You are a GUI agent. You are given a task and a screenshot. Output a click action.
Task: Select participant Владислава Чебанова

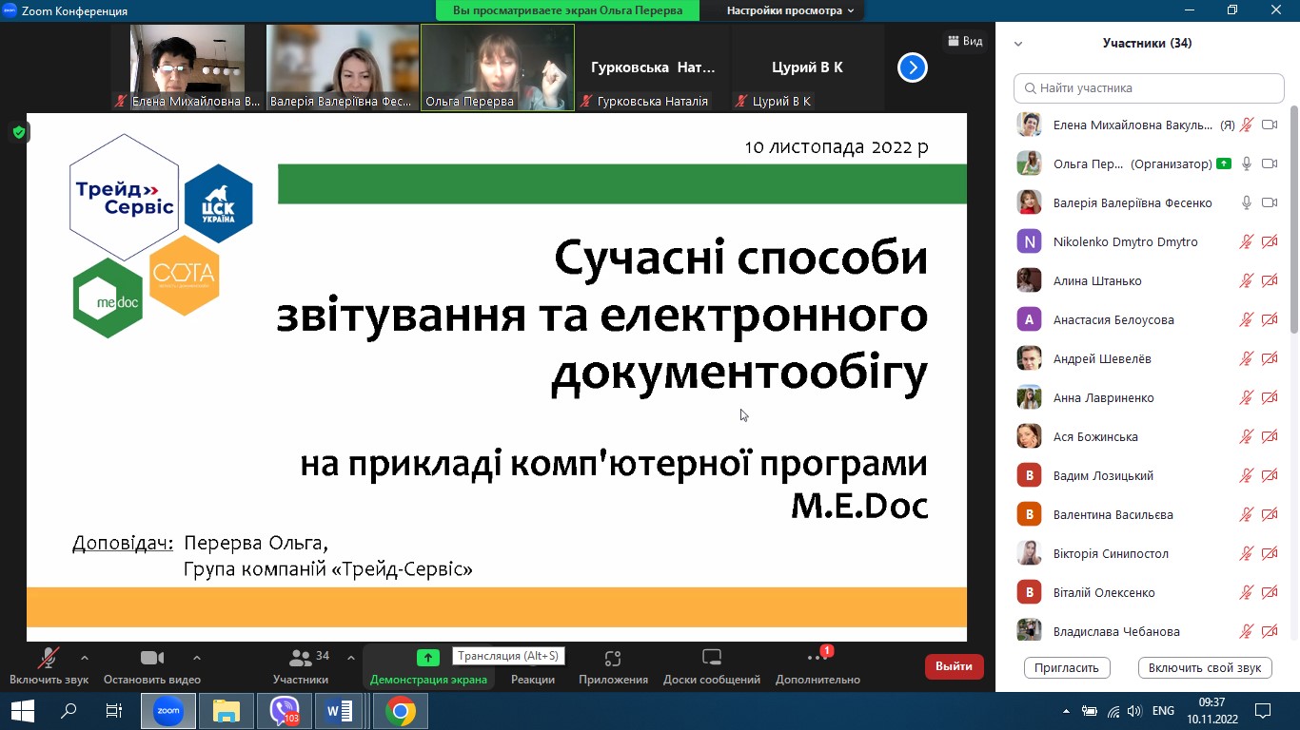(x=1147, y=631)
